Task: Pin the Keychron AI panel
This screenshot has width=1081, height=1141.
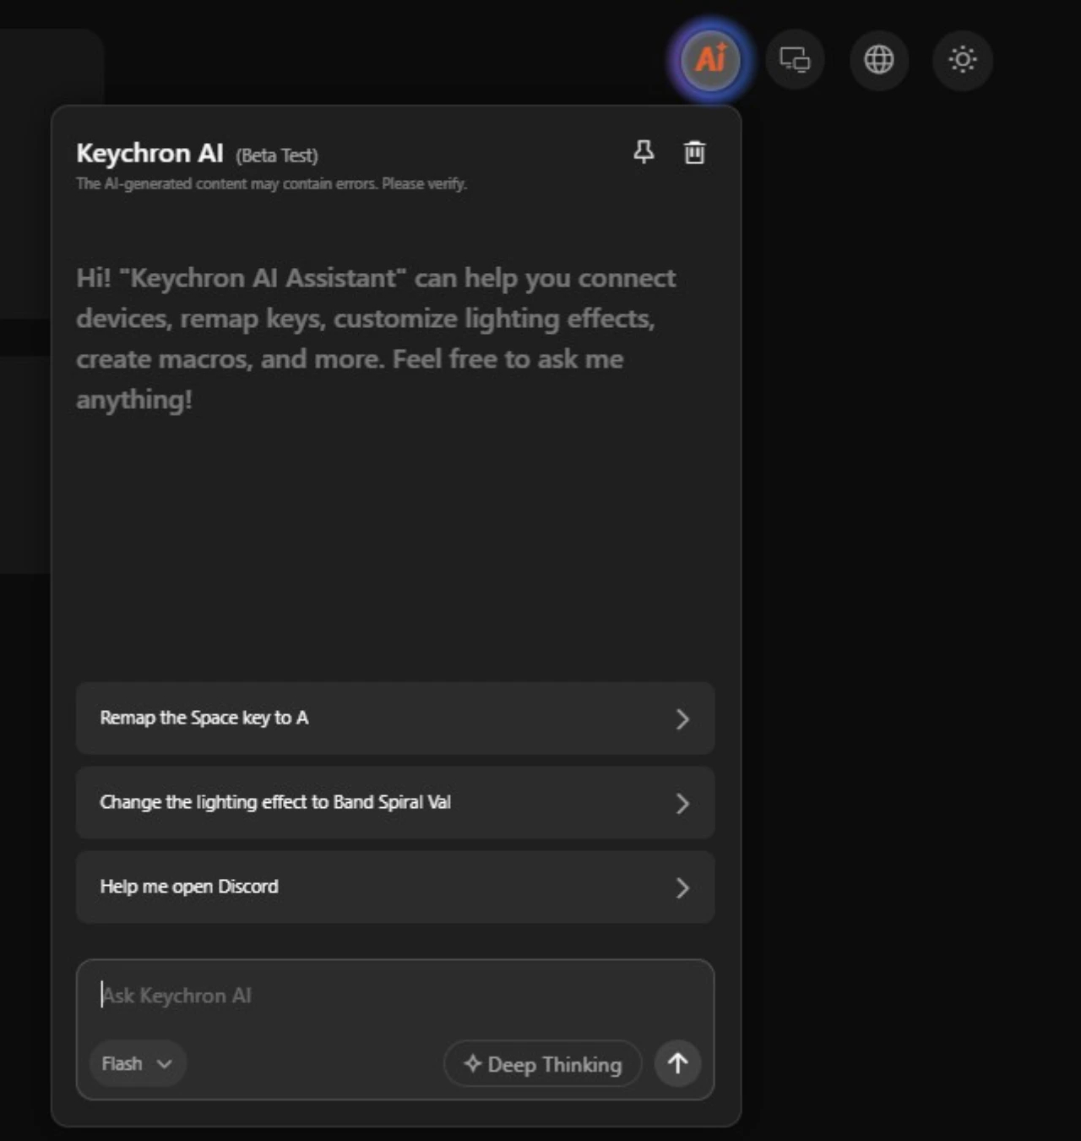Action: [x=644, y=152]
